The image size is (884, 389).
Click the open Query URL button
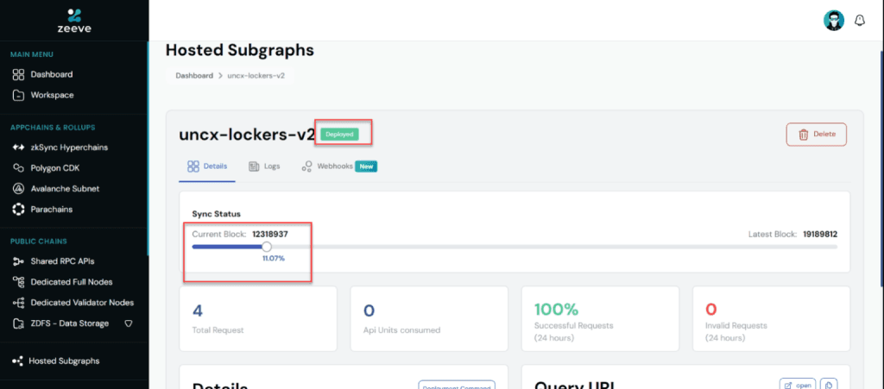click(x=799, y=385)
